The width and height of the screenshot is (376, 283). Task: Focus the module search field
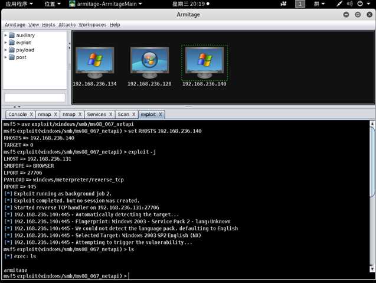[35, 97]
